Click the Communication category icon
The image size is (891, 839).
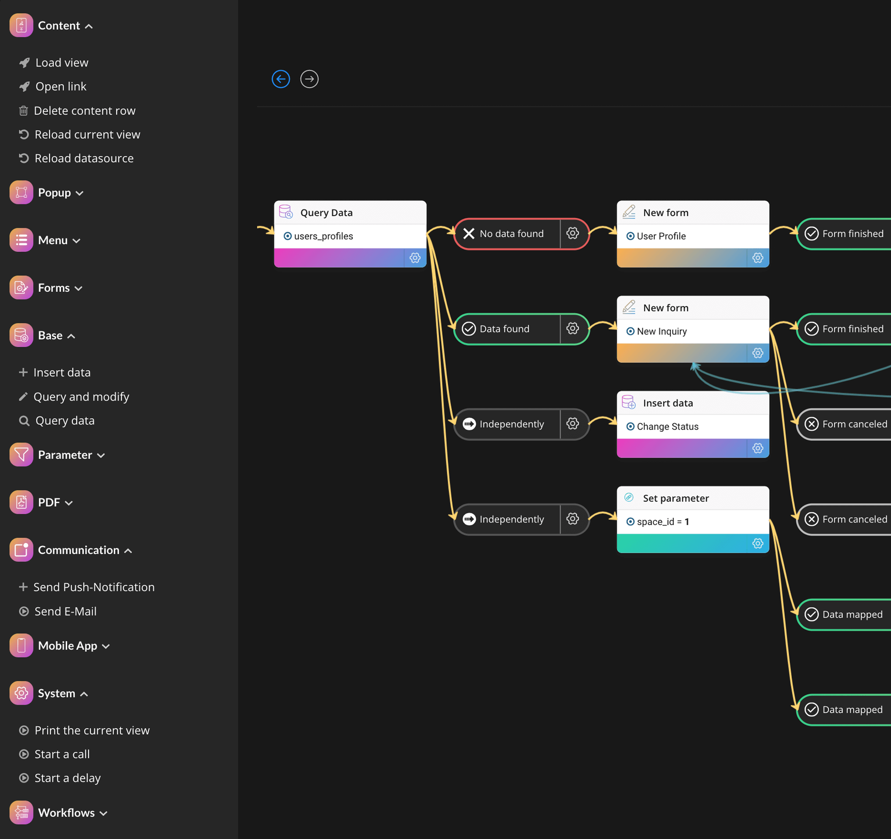coord(21,550)
